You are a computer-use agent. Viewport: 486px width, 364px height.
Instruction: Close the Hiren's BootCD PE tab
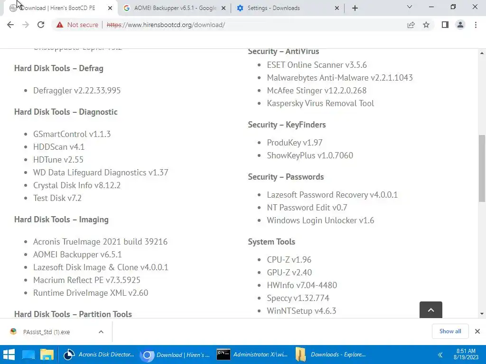coord(110,8)
